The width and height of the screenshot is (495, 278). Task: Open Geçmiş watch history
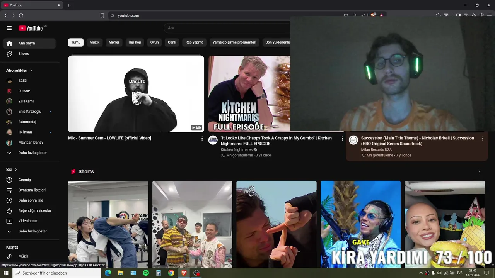point(29,180)
